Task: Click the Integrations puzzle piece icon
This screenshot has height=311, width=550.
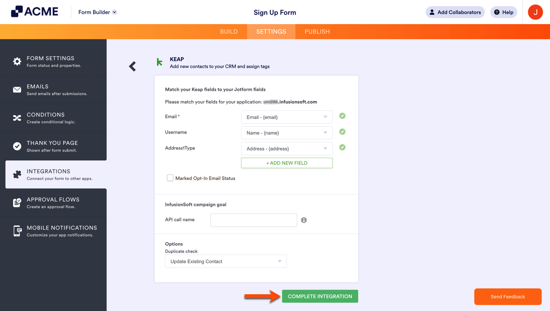Action: pyautogui.click(x=17, y=174)
